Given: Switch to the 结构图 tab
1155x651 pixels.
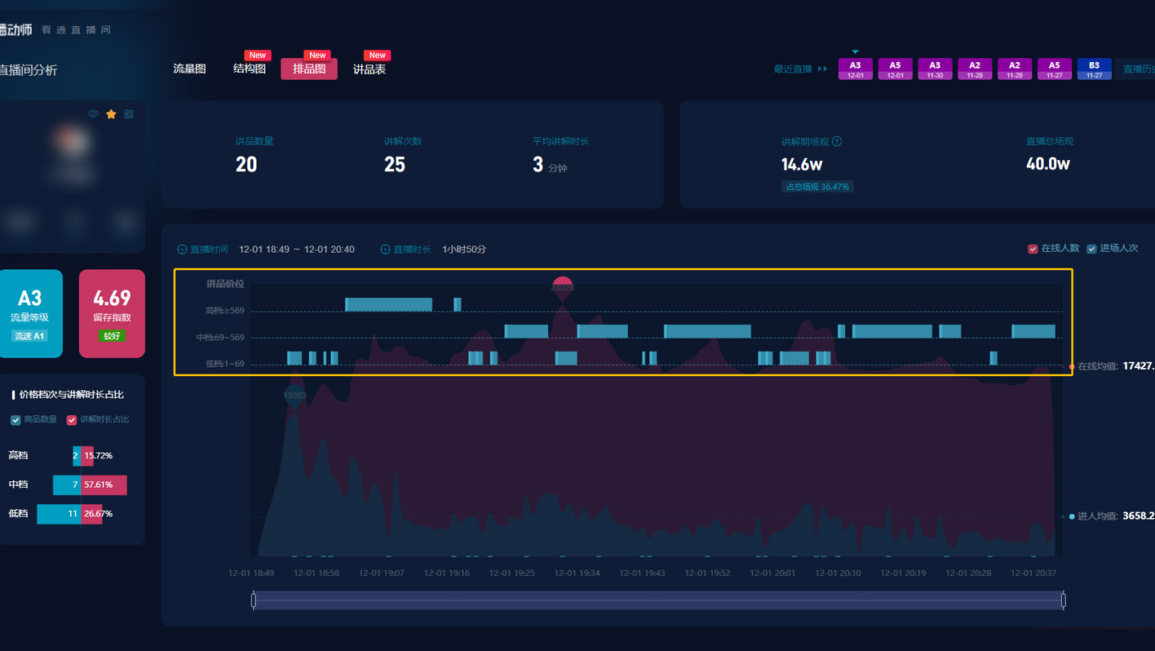Looking at the screenshot, I should pos(250,69).
